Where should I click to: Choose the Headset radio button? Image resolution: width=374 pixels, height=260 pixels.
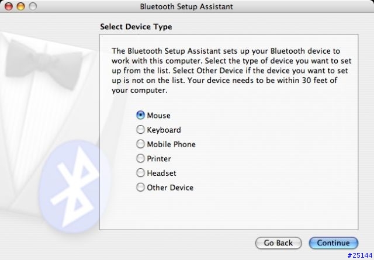(x=140, y=173)
